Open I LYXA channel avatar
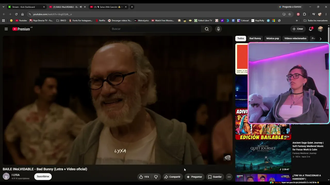330x185 pixels. [6, 176]
